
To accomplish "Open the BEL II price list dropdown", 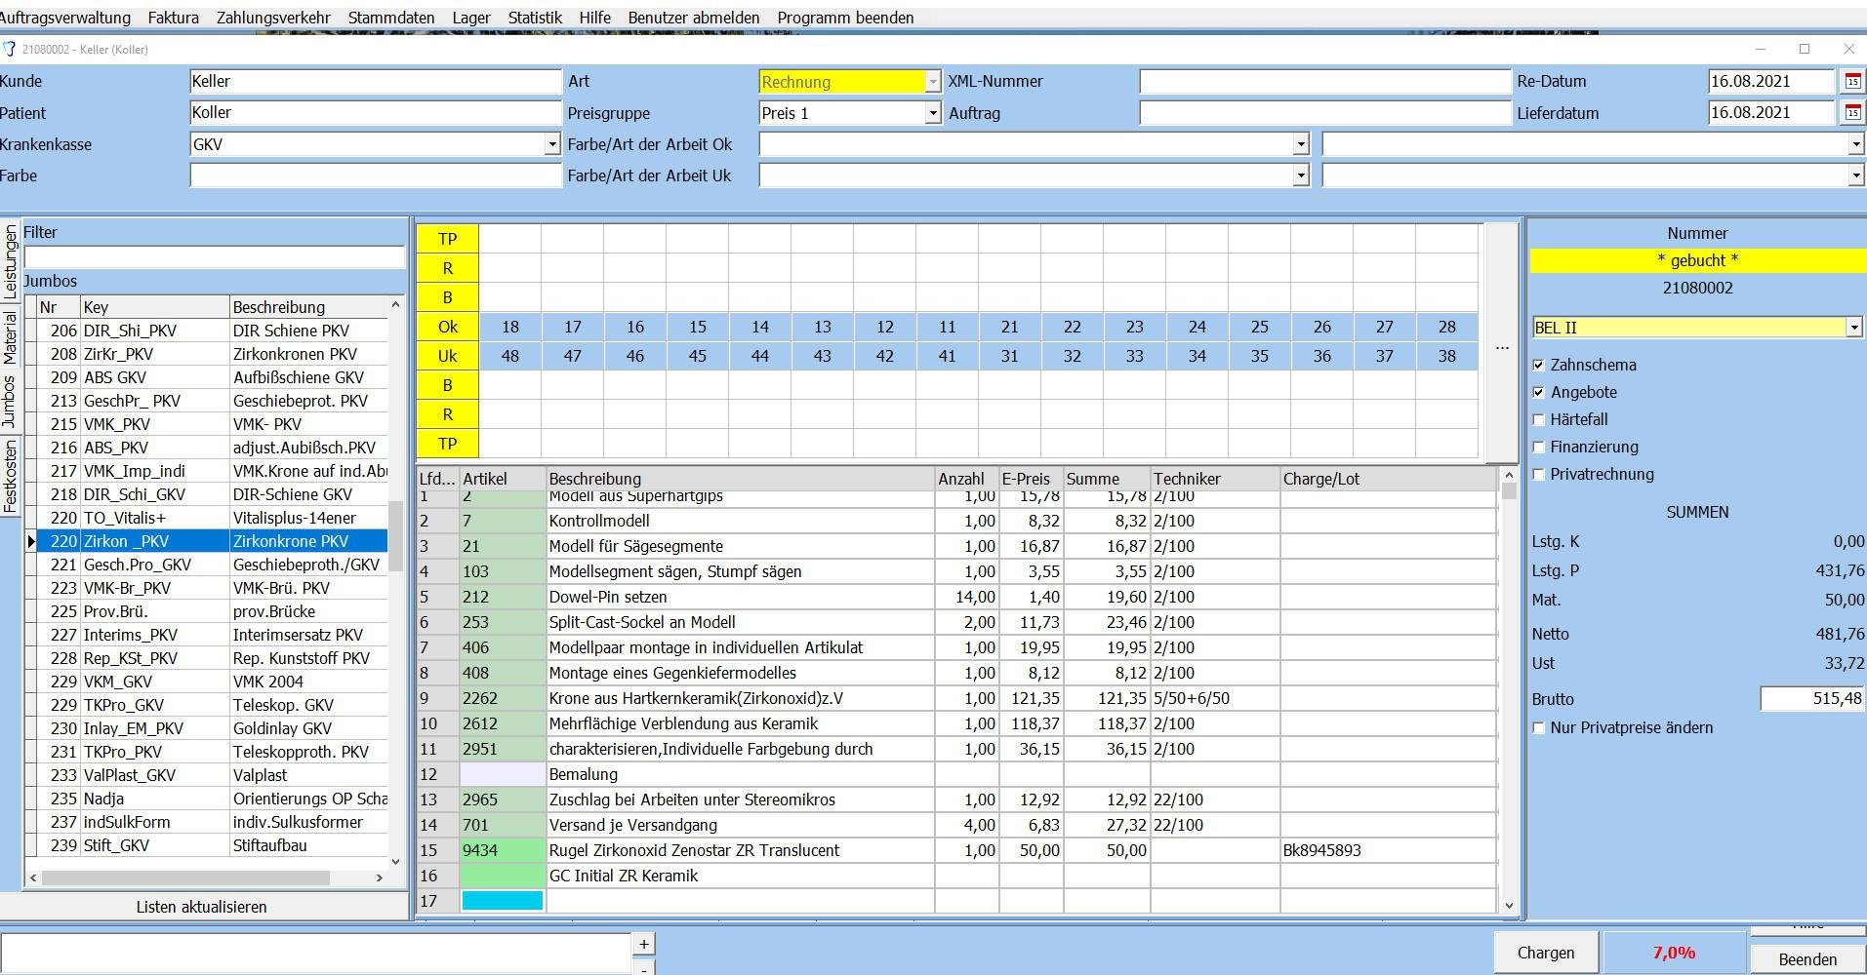I will 1853,328.
